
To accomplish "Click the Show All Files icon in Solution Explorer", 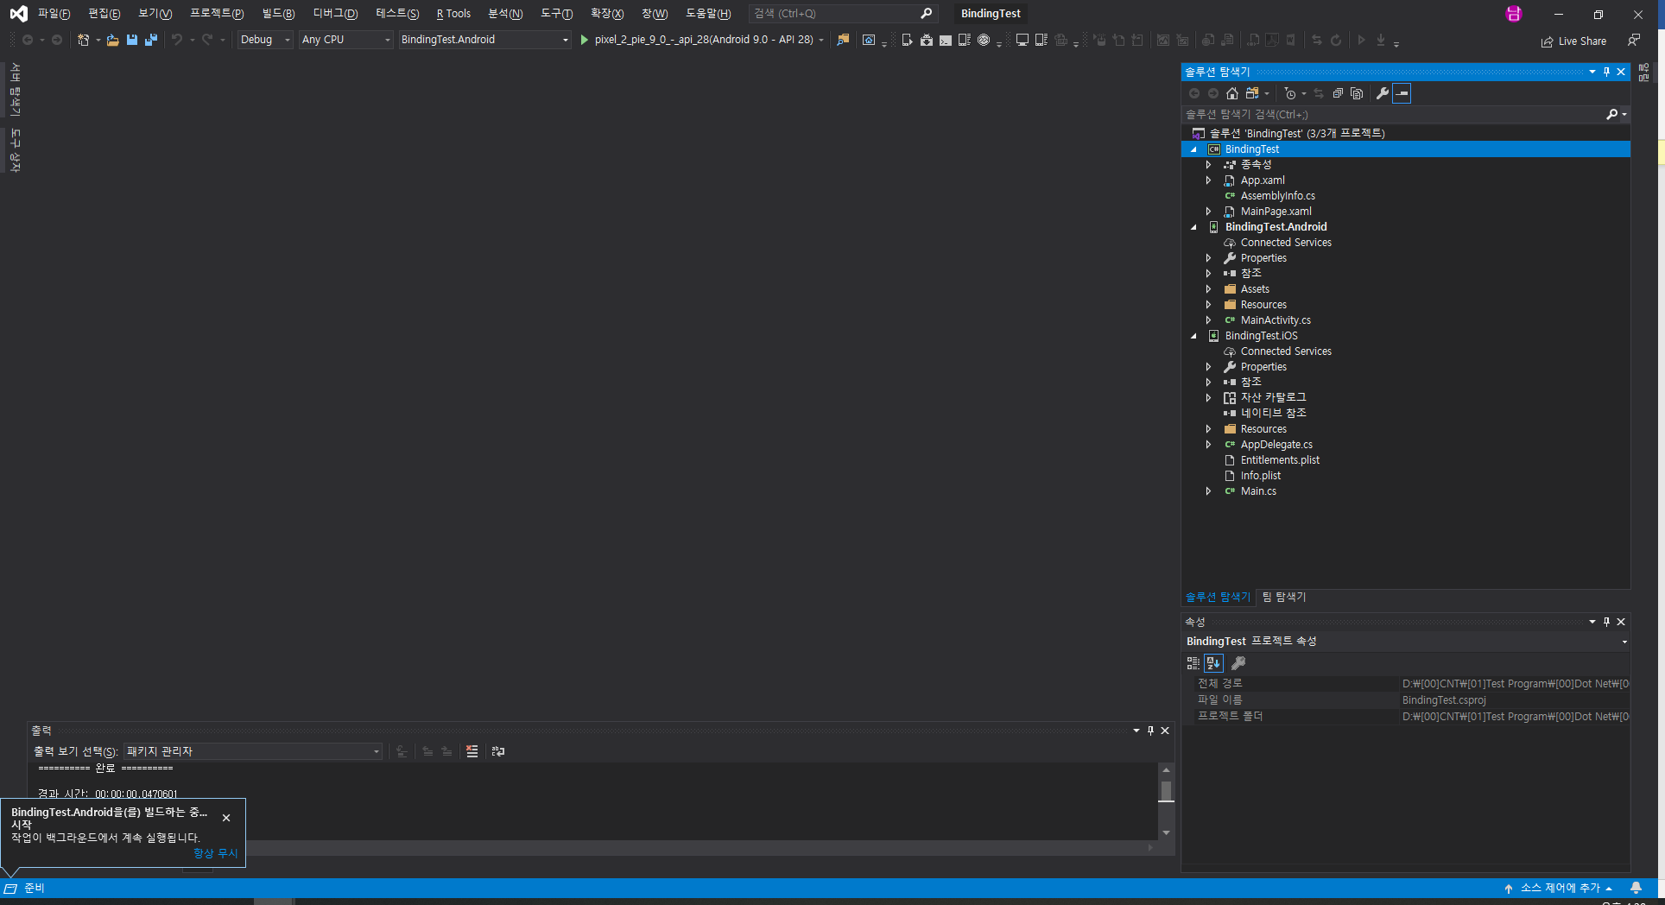I will [1357, 93].
